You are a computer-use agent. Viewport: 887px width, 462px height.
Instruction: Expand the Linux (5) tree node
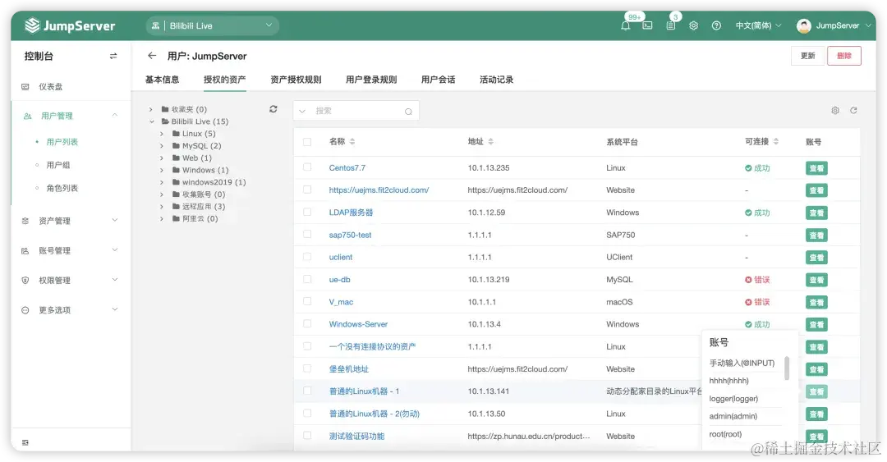(x=162, y=134)
